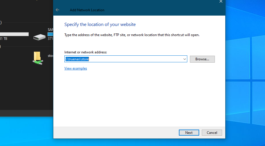Click the instruction text about typing the address

tap(132, 35)
